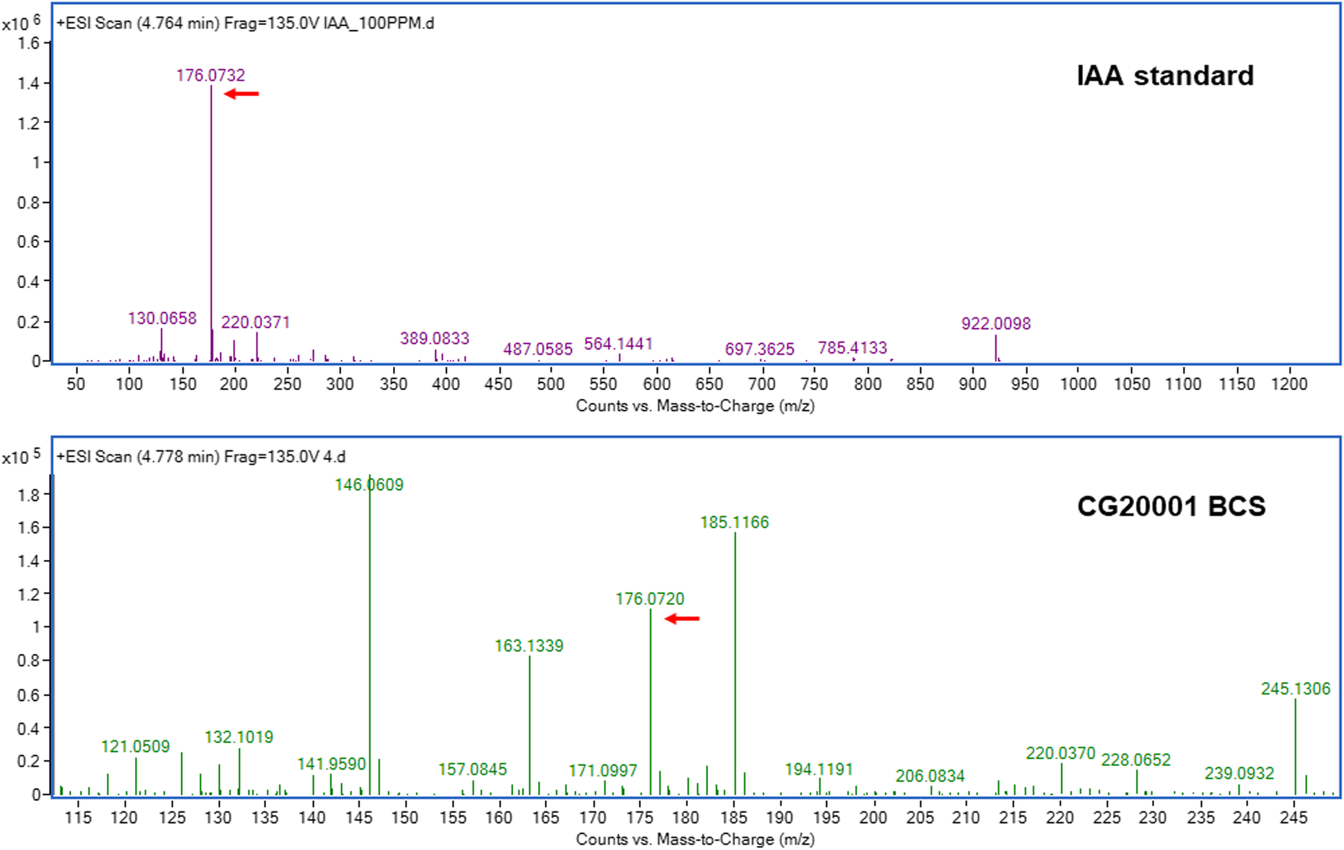The width and height of the screenshot is (1344, 850).
Task: Click the 163.1339 peak label
Action: pos(529,646)
